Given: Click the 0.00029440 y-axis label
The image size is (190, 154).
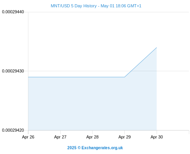Looking at the screenshot, I should (x=13, y=12).
